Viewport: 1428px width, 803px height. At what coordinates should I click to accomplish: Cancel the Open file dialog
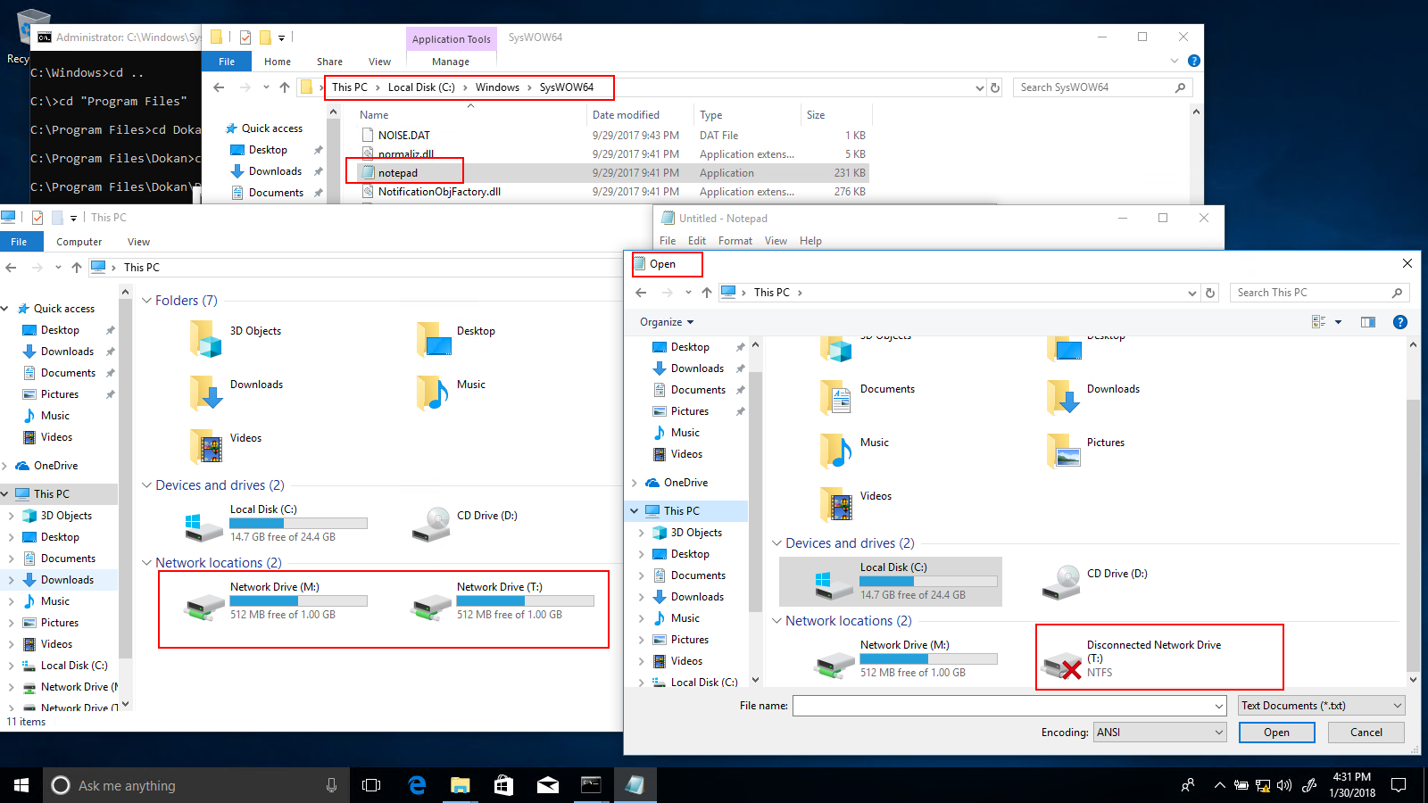pos(1365,732)
